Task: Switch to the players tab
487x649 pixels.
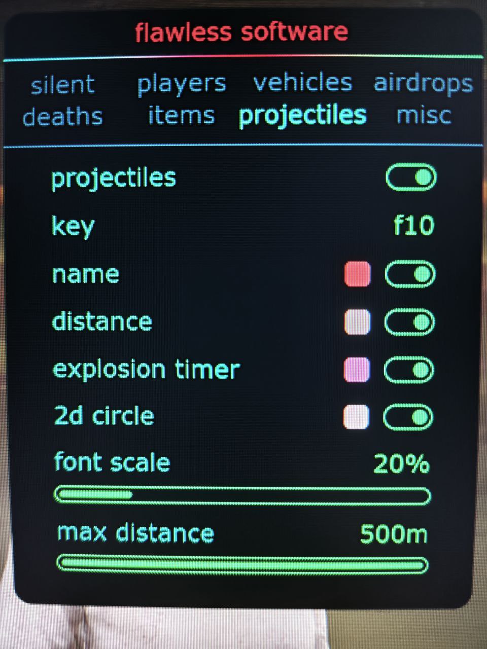Action: click(x=181, y=84)
